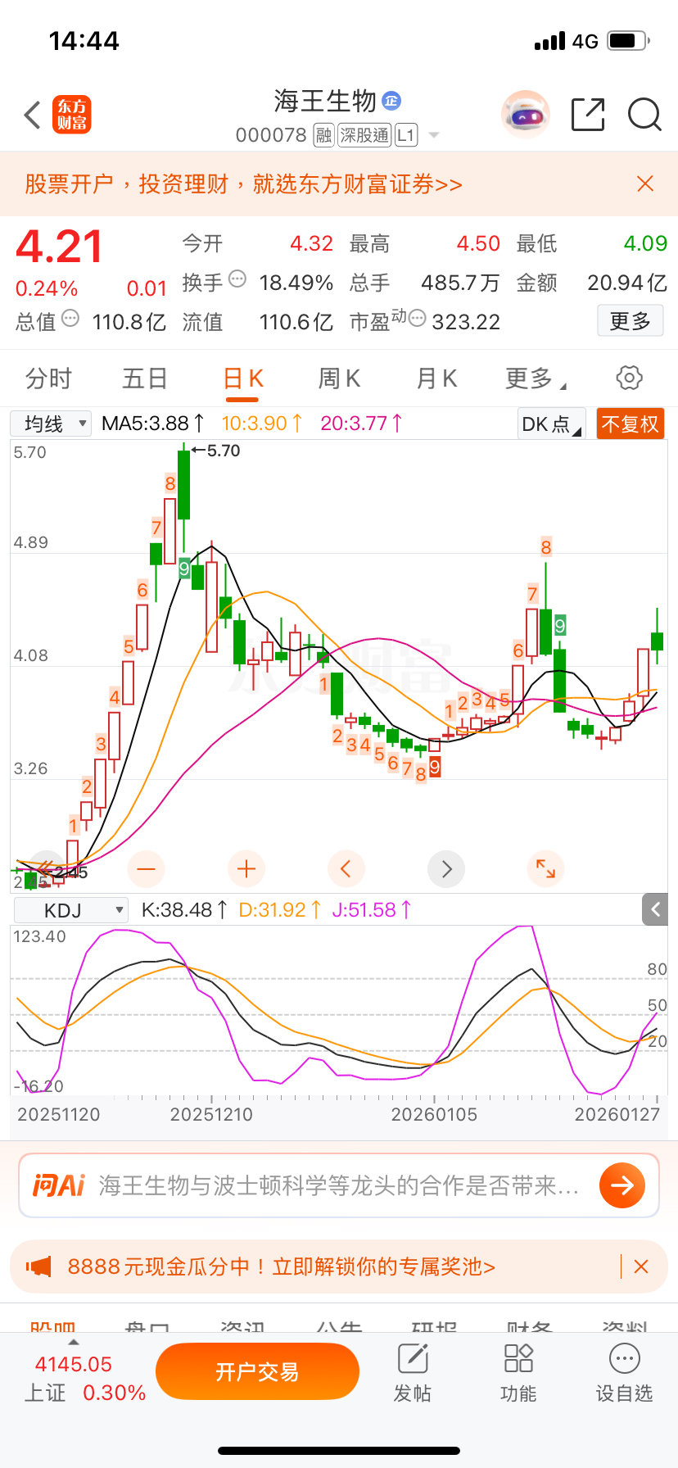
Task: Tap the 融 margin tag
Action: pos(323,135)
